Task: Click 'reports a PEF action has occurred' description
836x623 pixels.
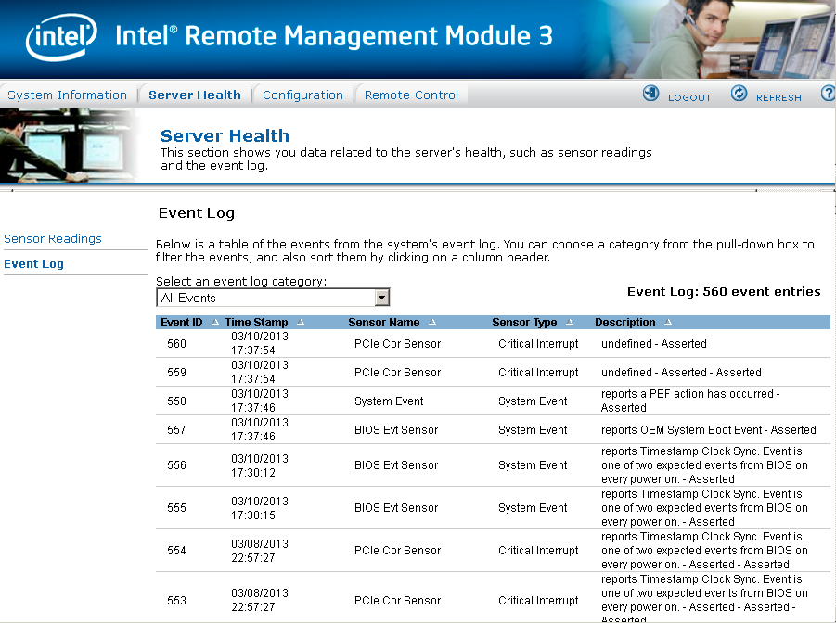Action: (x=690, y=400)
